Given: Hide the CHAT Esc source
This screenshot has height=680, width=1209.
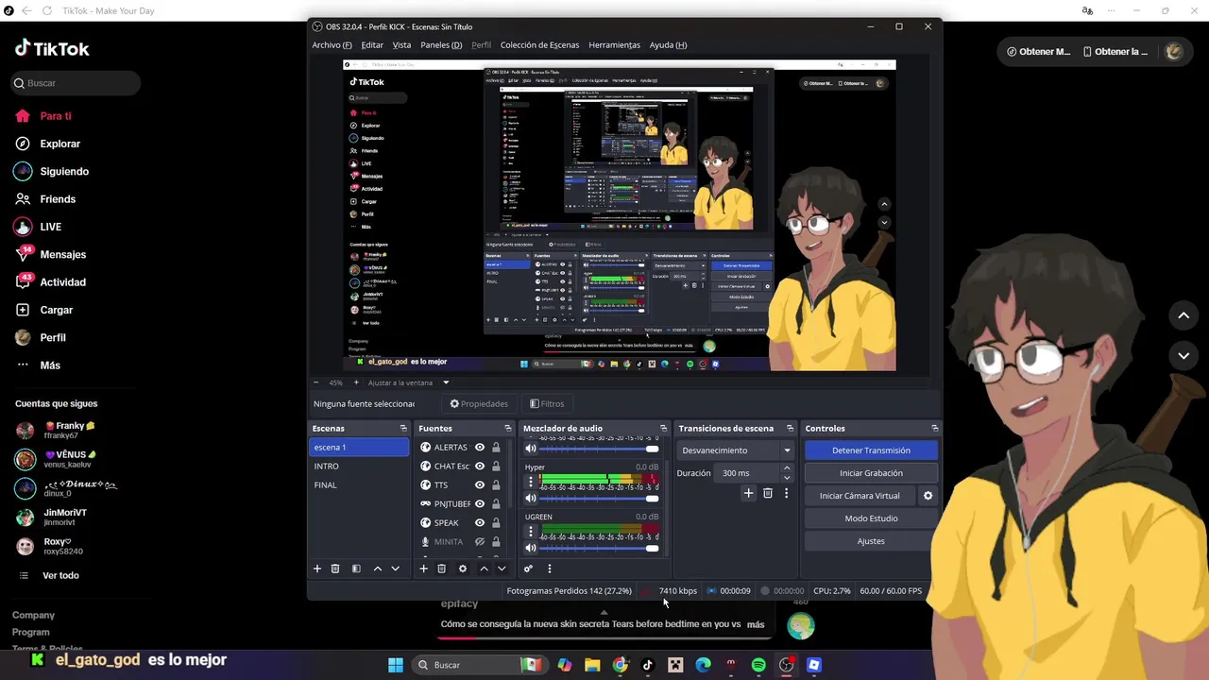Looking at the screenshot, I should (x=480, y=466).
